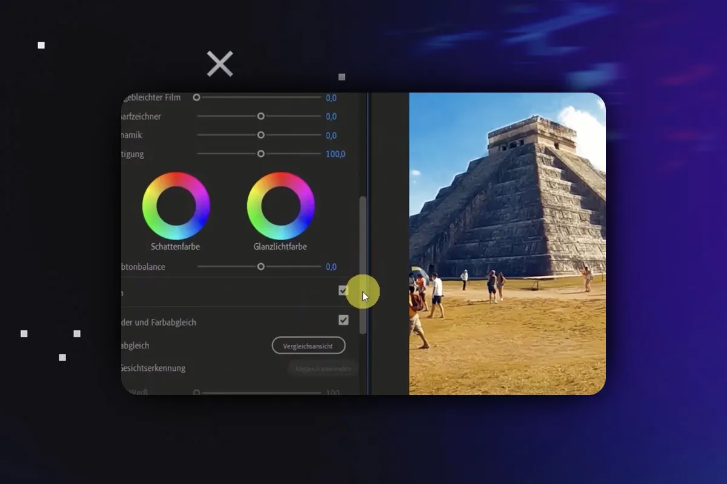Click the greyed-out 'Abgleich anwenden' button

[323, 368]
